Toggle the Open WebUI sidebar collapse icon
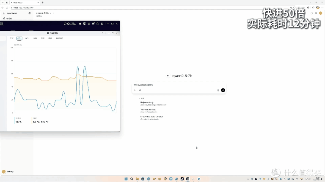The height and width of the screenshot is (182, 325). point(30,13)
